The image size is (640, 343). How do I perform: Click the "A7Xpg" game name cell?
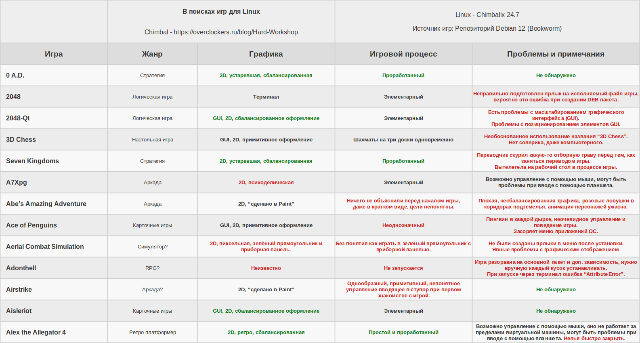[17, 183]
